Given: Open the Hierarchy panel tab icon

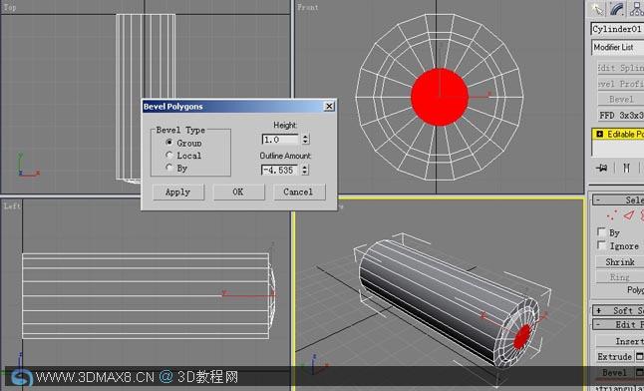Looking at the screenshot, I should pyautogui.click(x=637, y=9).
